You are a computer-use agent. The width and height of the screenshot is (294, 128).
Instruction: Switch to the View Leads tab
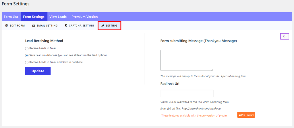click(x=58, y=17)
